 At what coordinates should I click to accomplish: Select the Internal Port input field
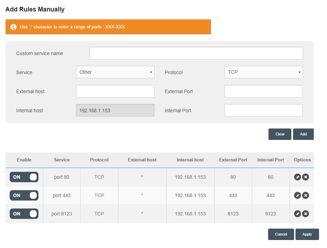(x=264, y=110)
